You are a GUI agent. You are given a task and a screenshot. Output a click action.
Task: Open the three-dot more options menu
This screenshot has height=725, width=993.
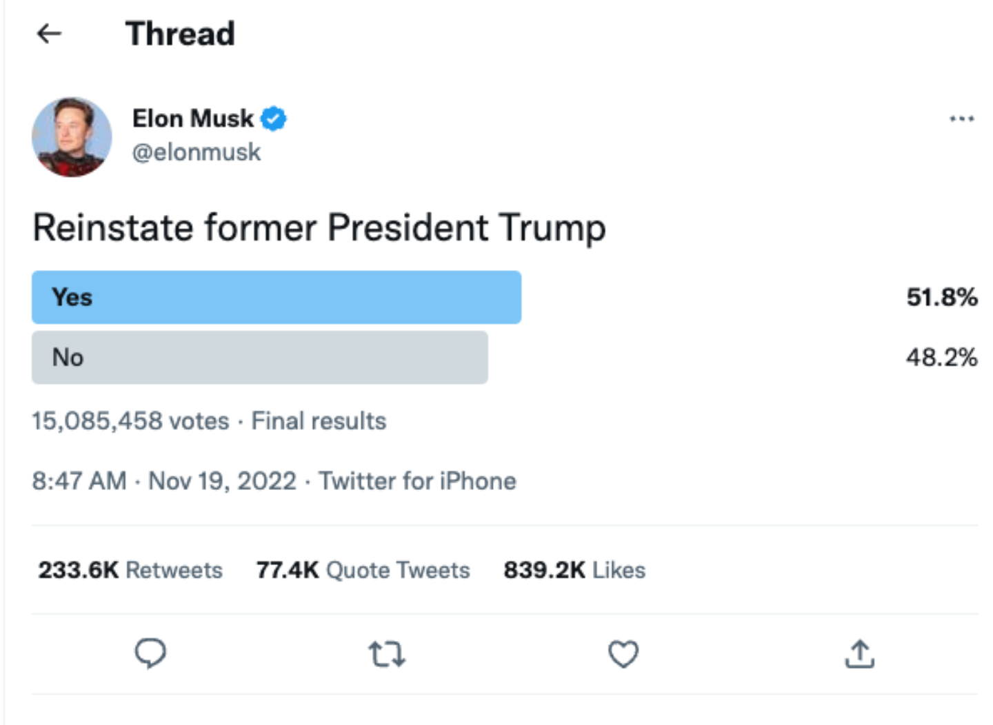pos(961,119)
